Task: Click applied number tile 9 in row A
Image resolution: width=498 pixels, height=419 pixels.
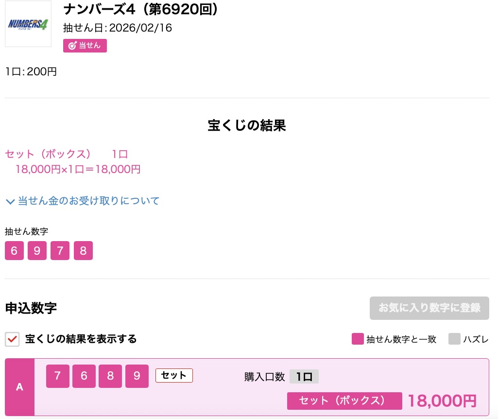Action: coord(137,376)
